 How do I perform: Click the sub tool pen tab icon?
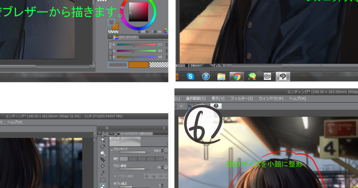(105, 133)
